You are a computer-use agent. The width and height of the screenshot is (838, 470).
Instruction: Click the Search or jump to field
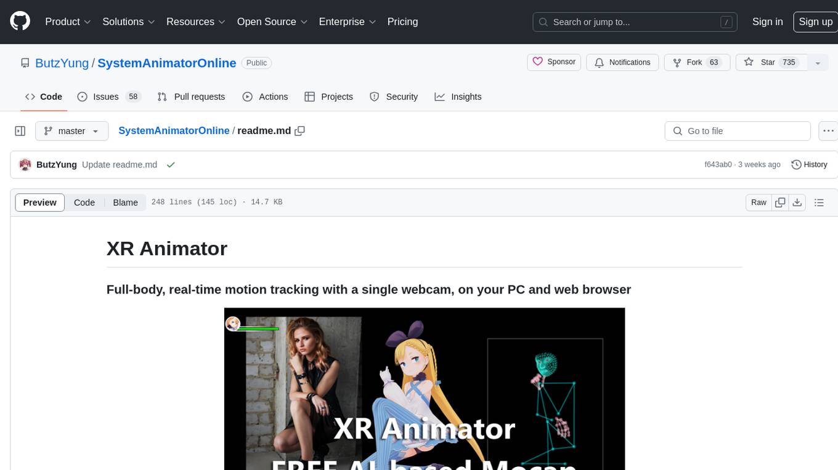coord(635,22)
